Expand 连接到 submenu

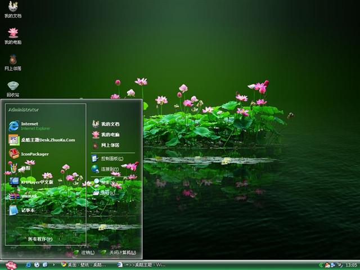click(110, 169)
